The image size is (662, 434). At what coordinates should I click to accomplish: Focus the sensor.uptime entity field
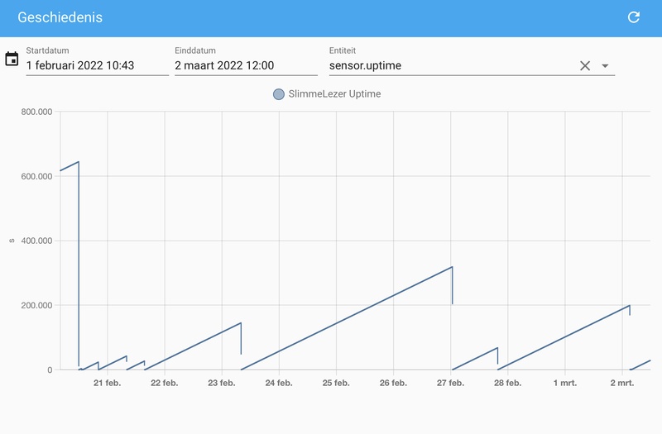tap(452, 65)
